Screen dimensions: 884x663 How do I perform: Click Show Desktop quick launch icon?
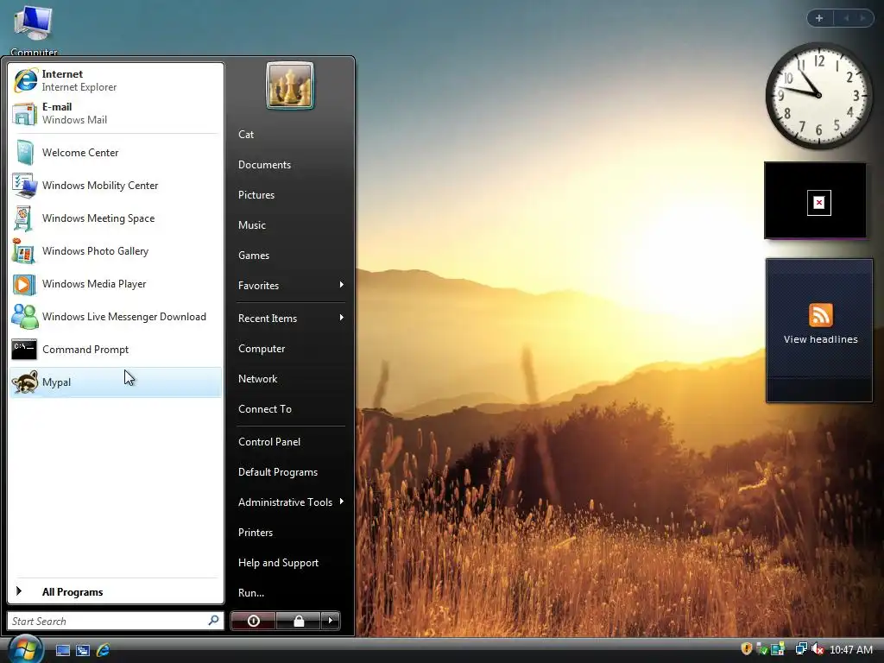(x=62, y=650)
